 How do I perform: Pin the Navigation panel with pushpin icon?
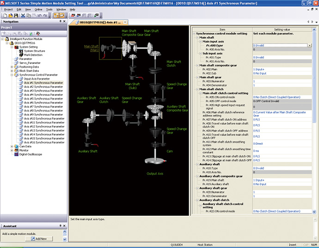[x=60, y=21]
